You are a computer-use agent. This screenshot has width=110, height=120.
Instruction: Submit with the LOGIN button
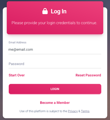55,89
